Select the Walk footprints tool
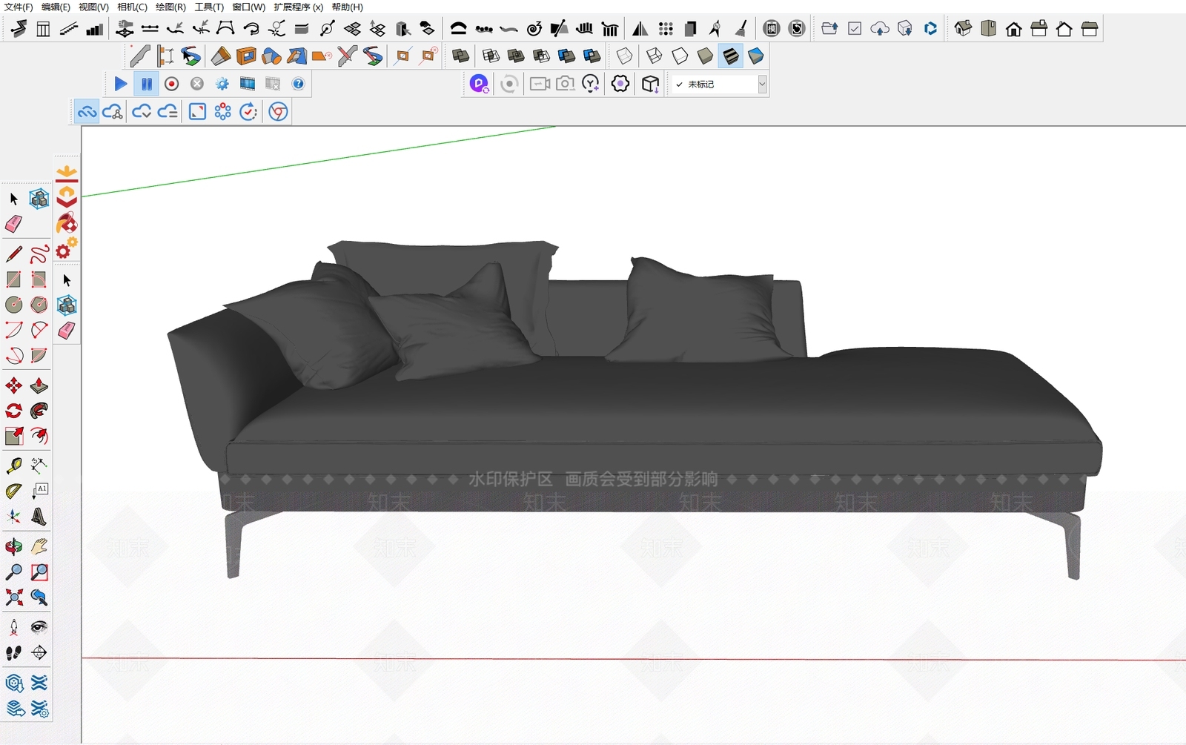This screenshot has height=745, width=1186. point(13,653)
